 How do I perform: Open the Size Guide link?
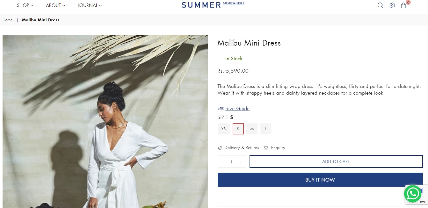tap(237, 108)
